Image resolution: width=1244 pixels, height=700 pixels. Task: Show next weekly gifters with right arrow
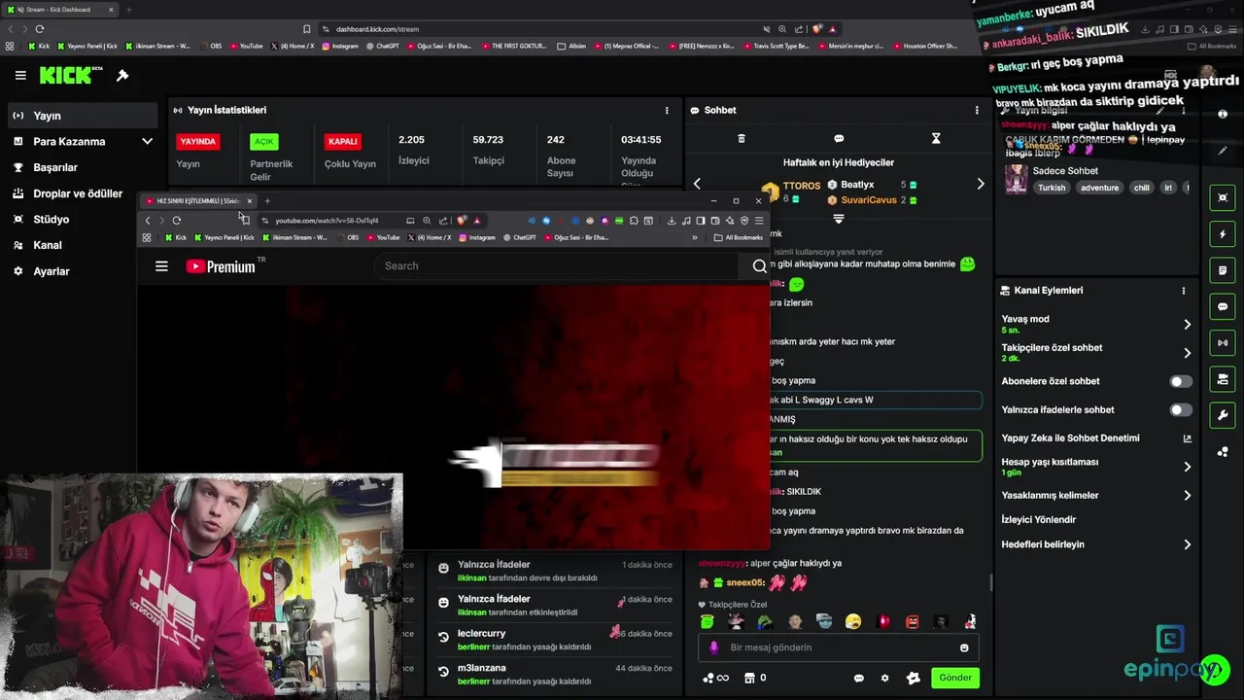point(980,183)
